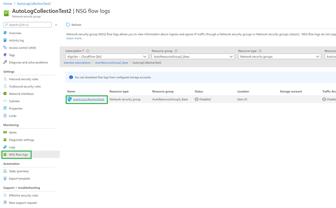The image size is (336, 208).
Task: Click the Refresh circular arrow icon
Action: (x=68, y=25)
